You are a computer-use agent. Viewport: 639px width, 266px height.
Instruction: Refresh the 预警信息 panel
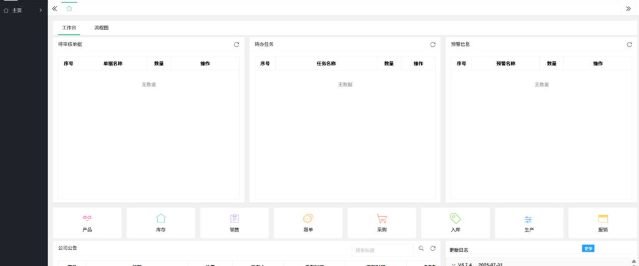tap(630, 45)
